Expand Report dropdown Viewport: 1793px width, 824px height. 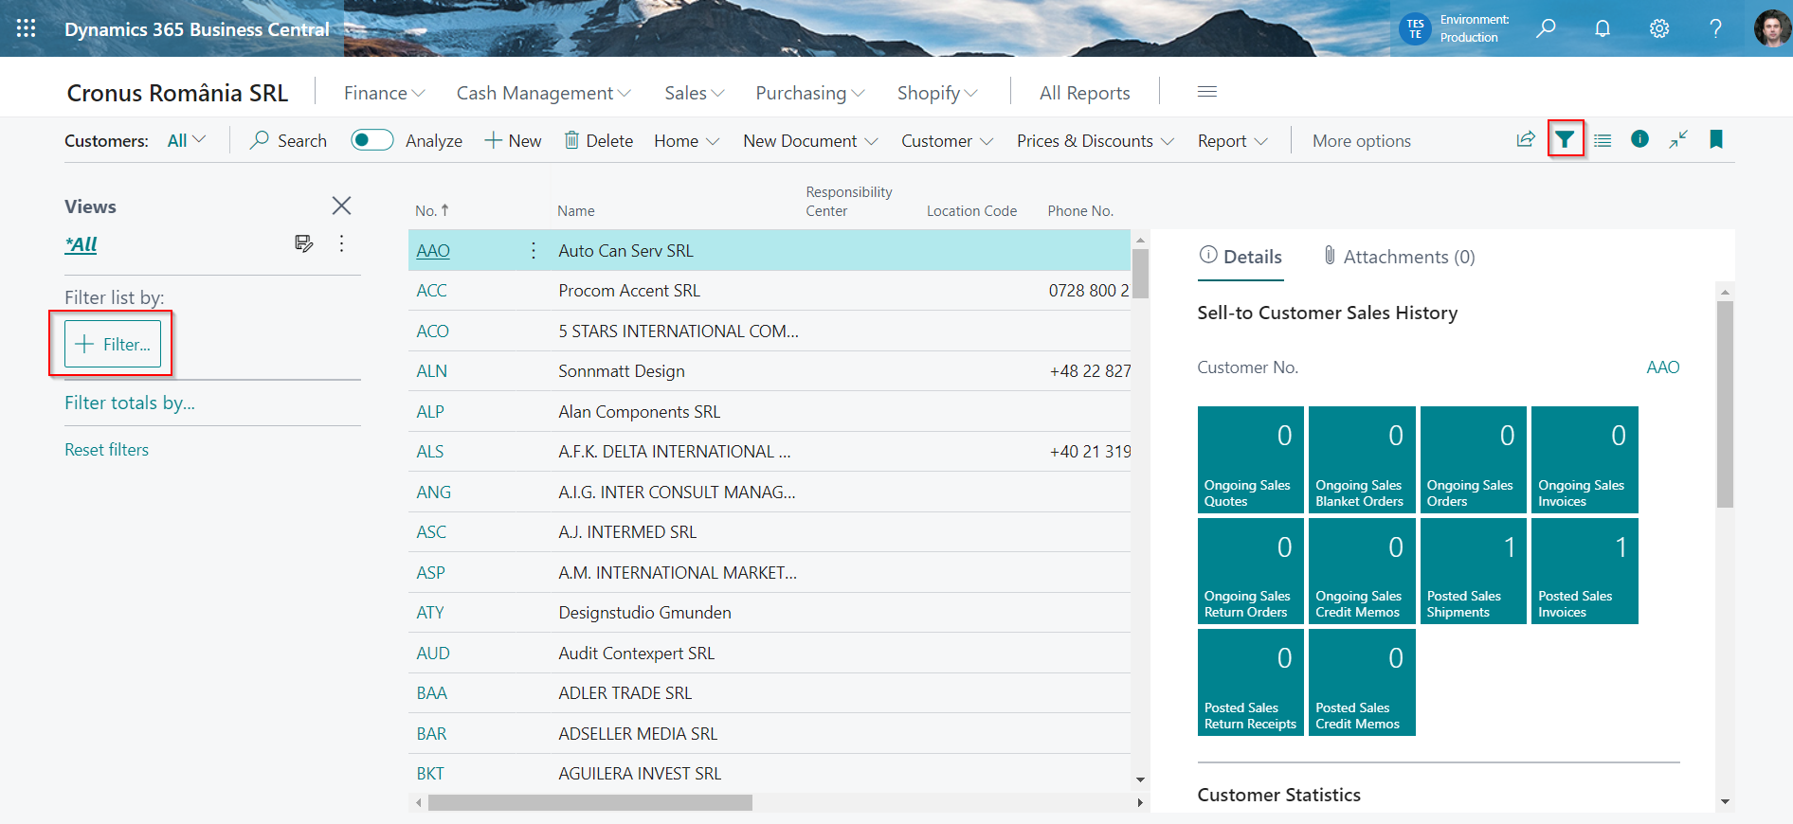point(1233,140)
